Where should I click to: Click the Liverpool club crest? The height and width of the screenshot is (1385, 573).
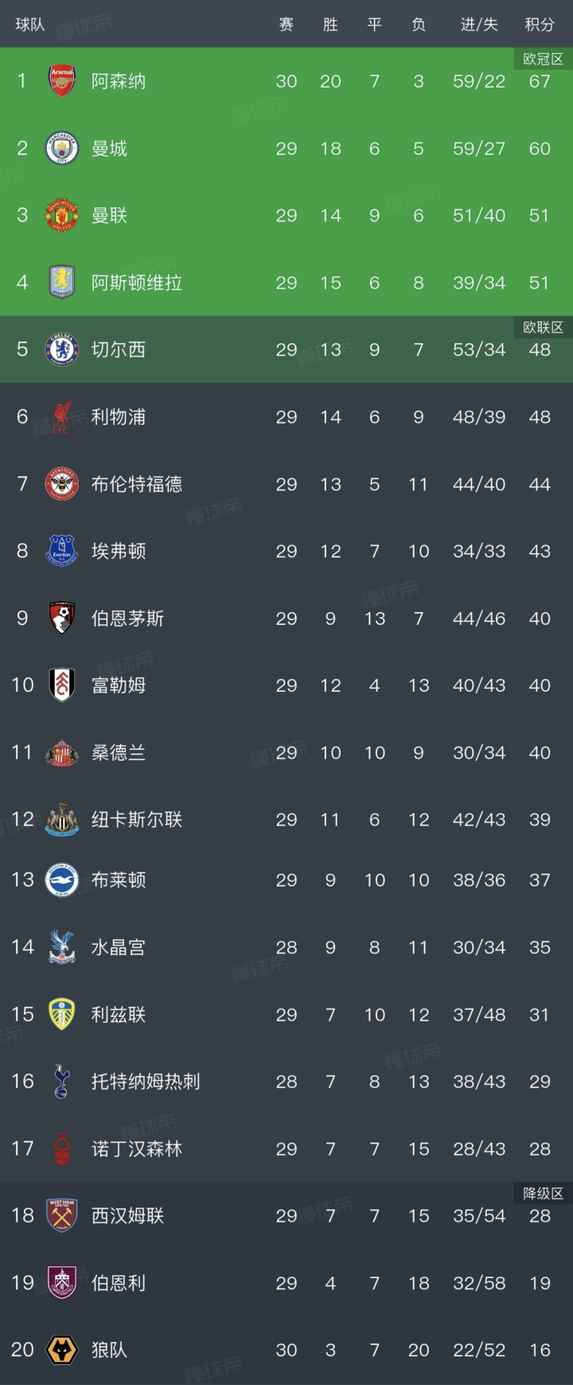point(61,417)
